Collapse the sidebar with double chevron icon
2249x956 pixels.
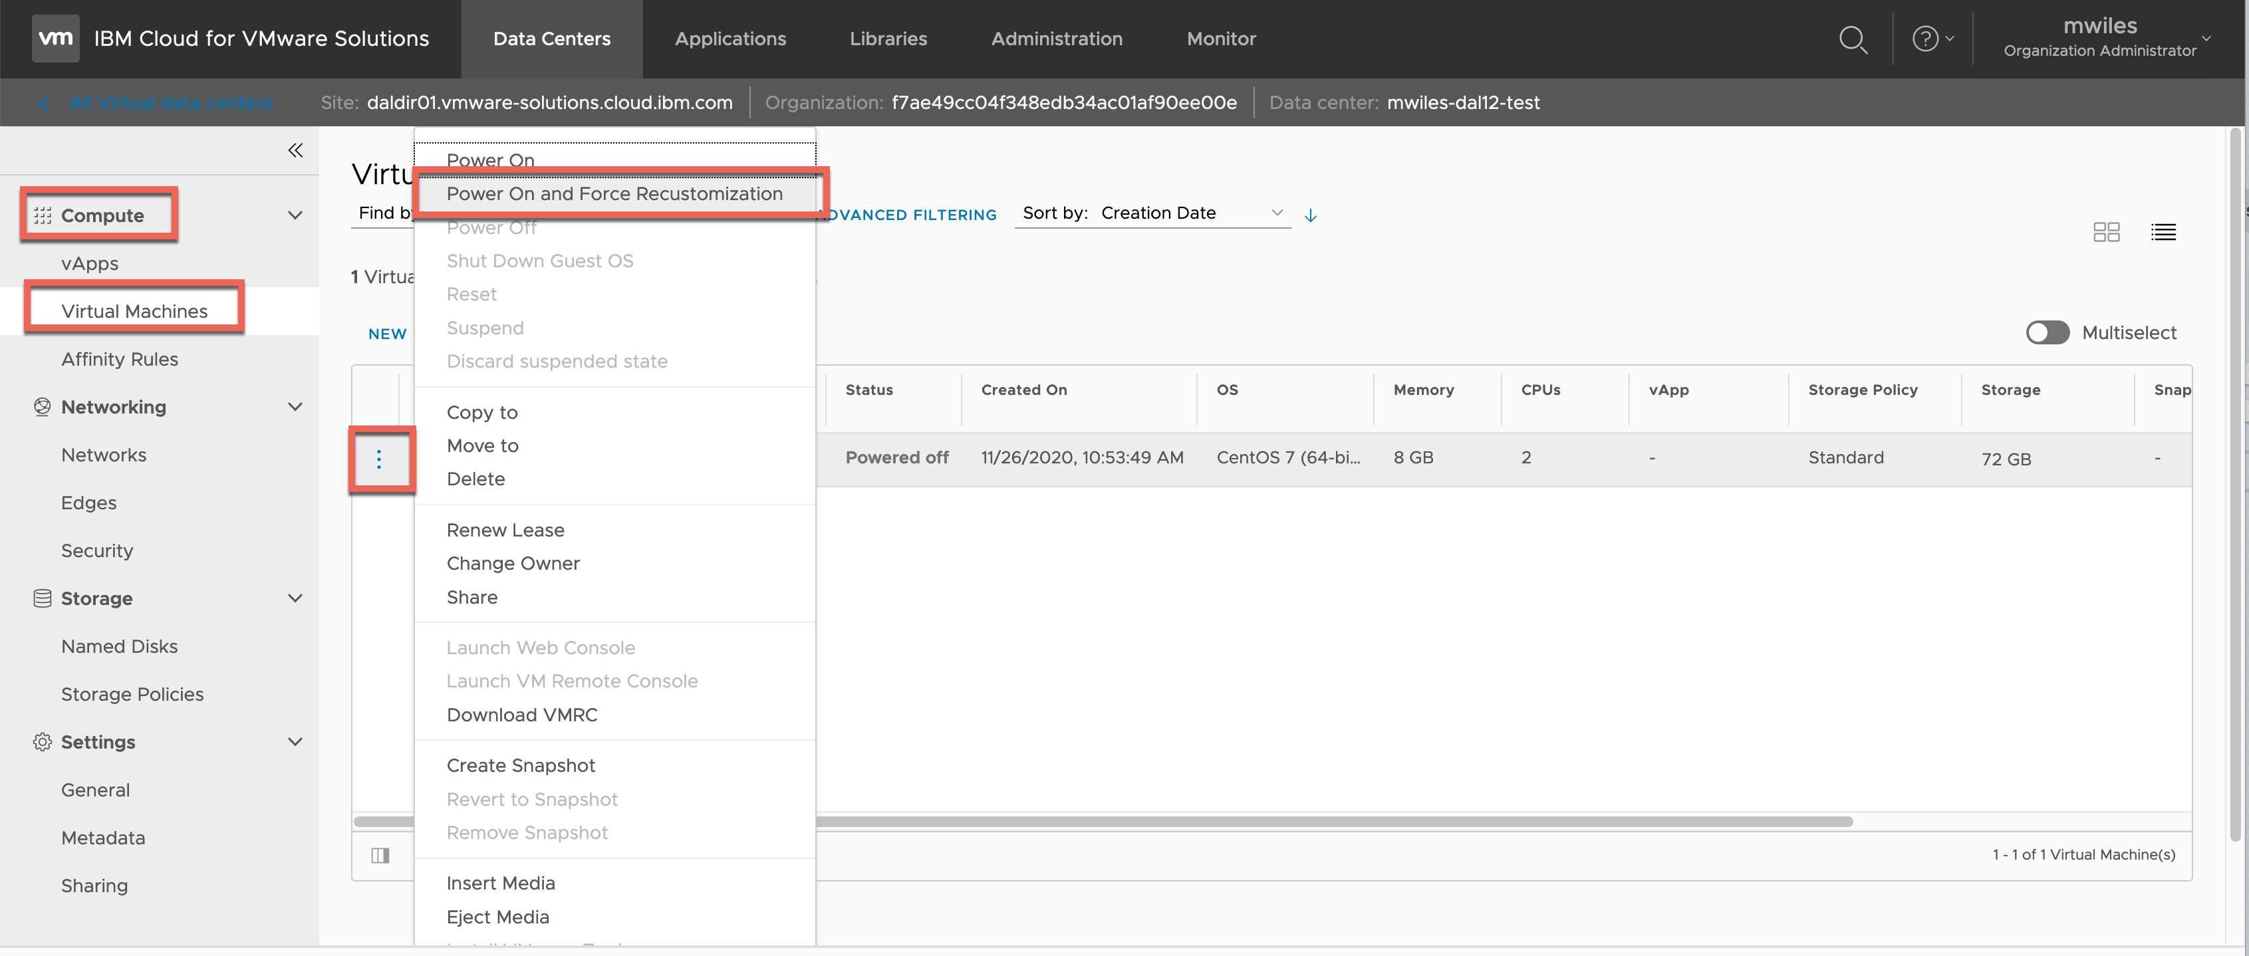[x=295, y=150]
